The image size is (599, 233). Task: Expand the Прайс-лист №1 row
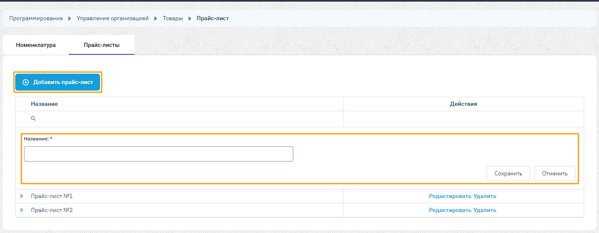22,196
